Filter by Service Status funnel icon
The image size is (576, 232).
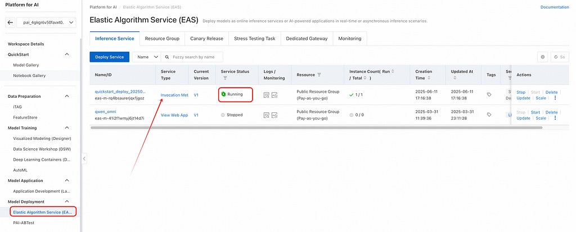click(x=225, y=78)
